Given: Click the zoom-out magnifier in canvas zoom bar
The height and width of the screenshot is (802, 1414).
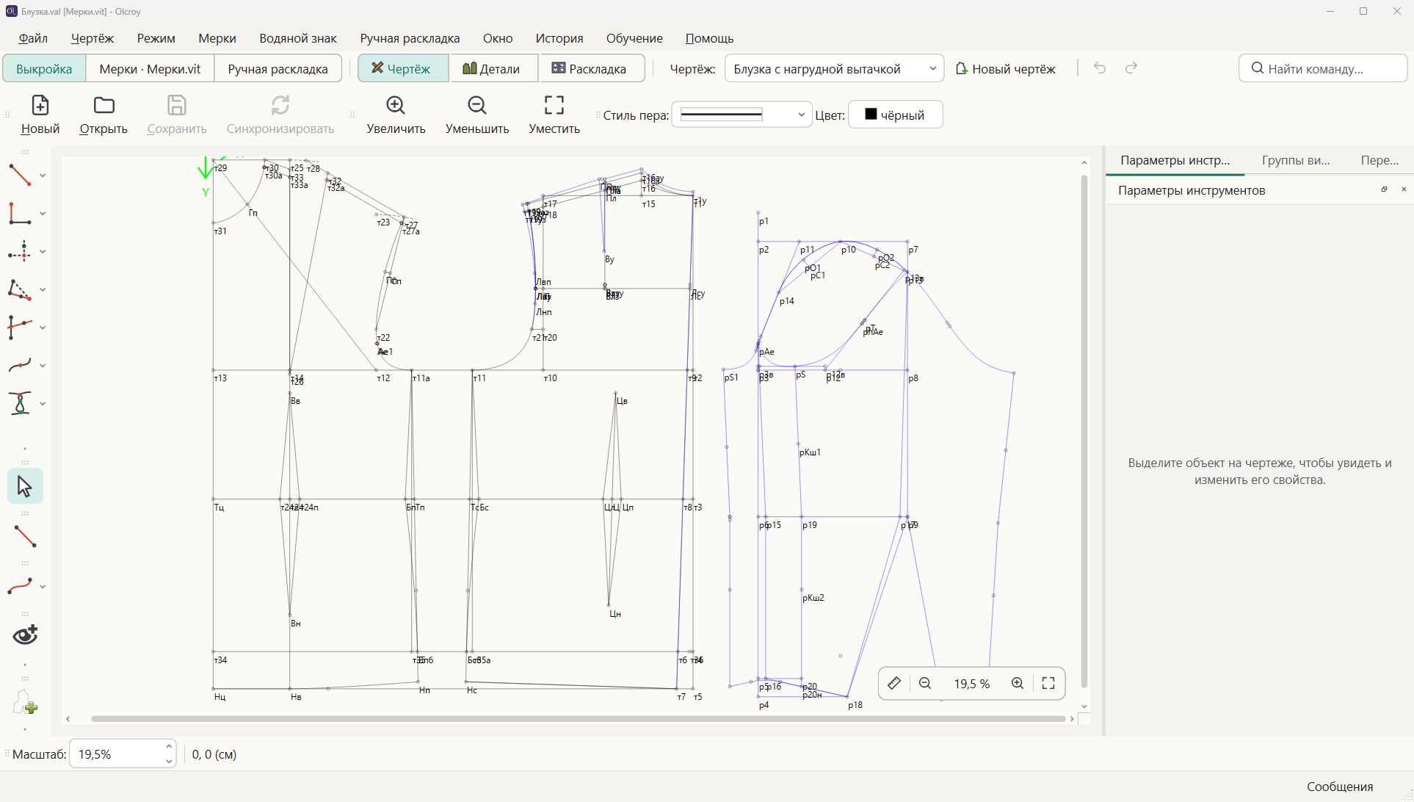Looking at the screenshot, I should click(x=925, y=683).
